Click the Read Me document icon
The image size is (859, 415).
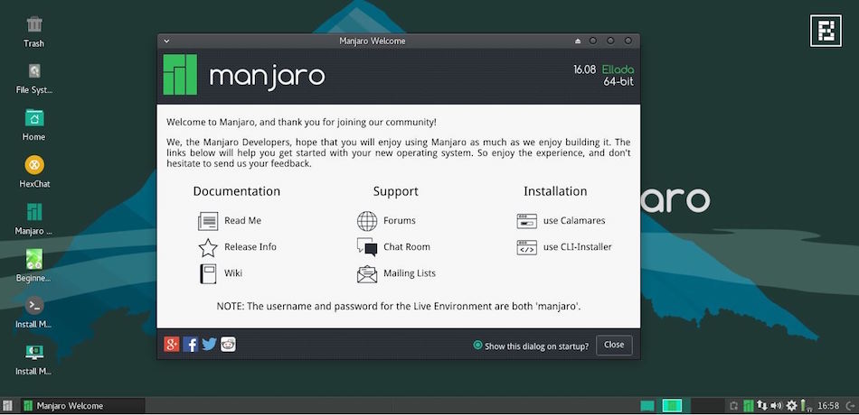208,221
